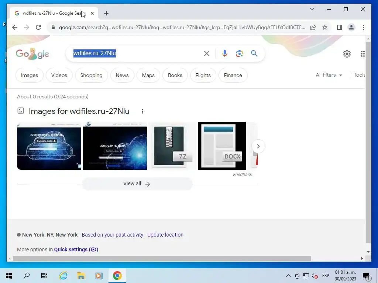The image size is (378, 283).
Task: Switch to Books results tab
Action: click(175, 75)
